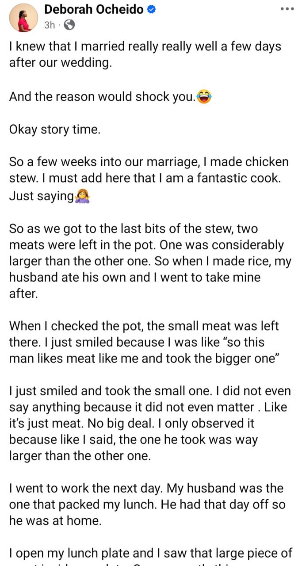Viewport: 302px width, 566px height.
Task: Click the shrugging woman emoji
Action: tap(83, 196)
